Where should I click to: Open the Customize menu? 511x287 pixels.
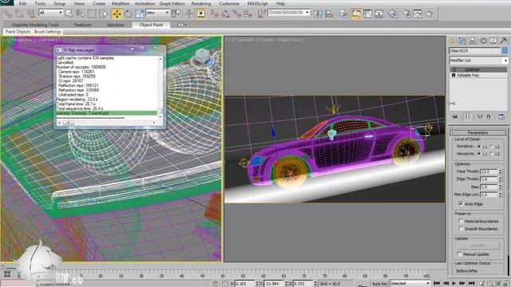[229, 3]
